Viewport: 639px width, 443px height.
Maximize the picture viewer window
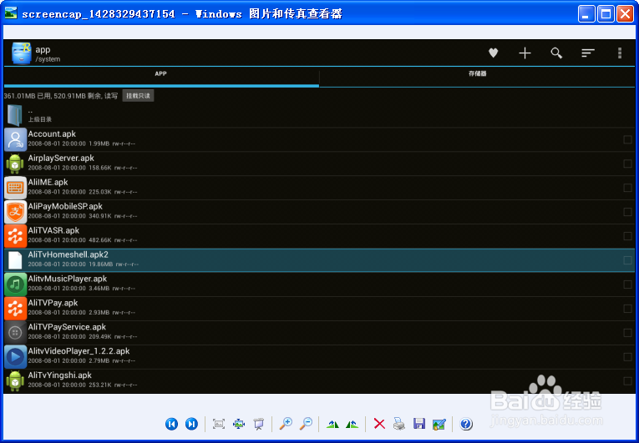[606, 14]
